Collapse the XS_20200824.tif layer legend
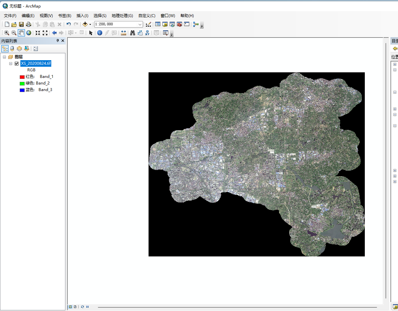 pos(11,63)
